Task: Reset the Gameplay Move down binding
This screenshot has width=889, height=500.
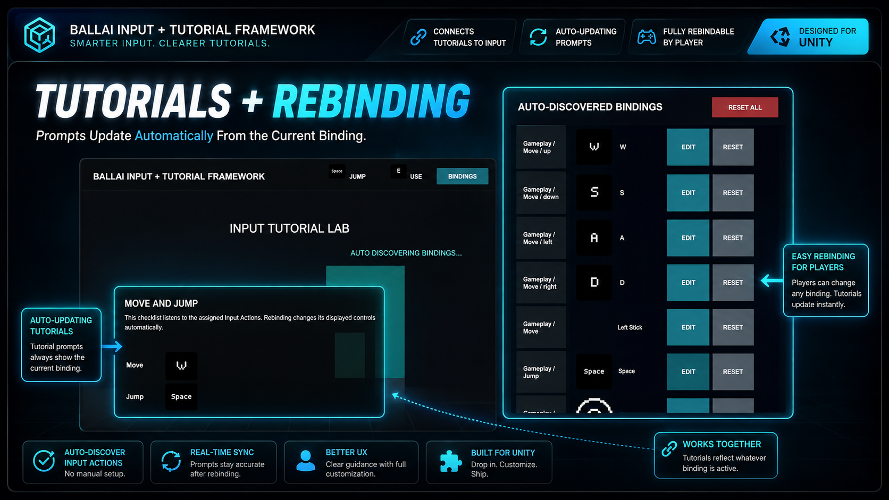Action: (733, 193)
